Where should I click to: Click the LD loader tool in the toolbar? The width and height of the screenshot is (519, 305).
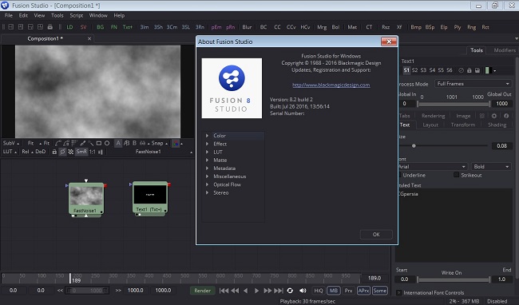(69, 27)
